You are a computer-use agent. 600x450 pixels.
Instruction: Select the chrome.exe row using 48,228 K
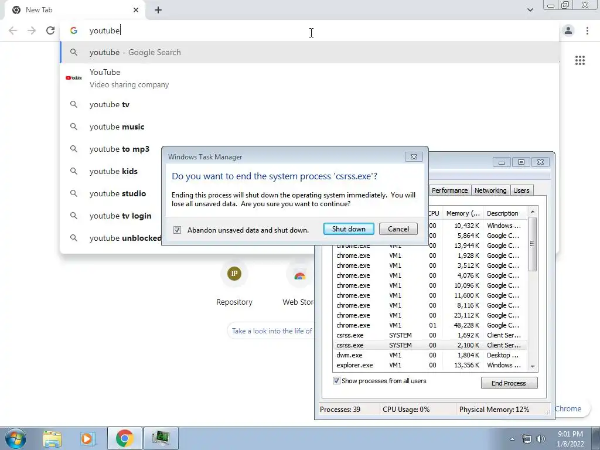[430, 325]
